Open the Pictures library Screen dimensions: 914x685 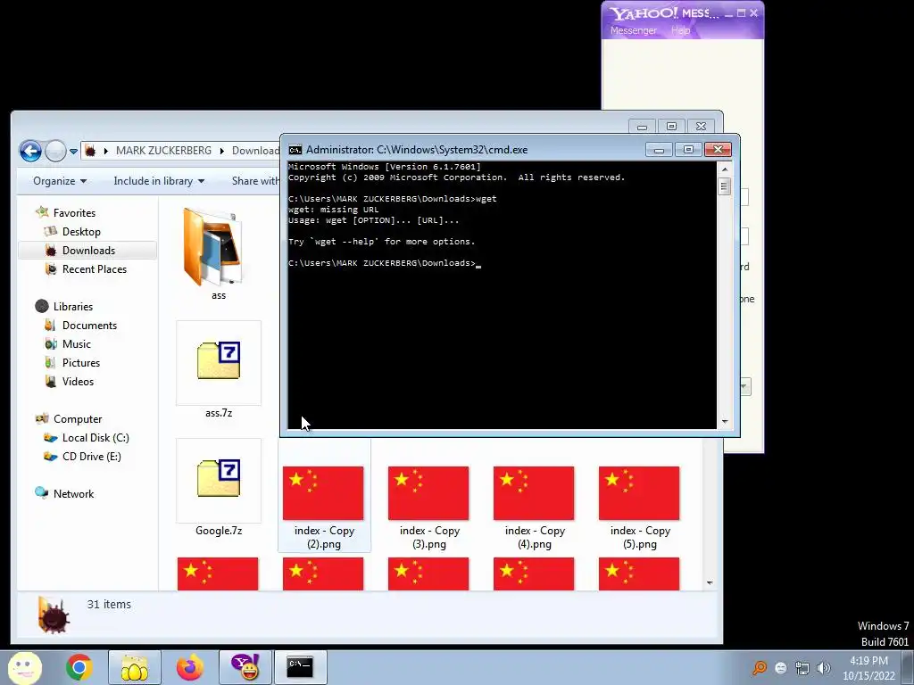[81, 362]
